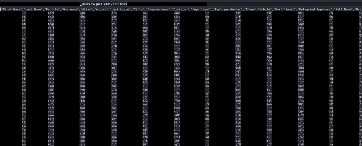Viewport: 362px width, 146px height.
Task: Click the "First Name" header field
Action: [x=11, y=10]
